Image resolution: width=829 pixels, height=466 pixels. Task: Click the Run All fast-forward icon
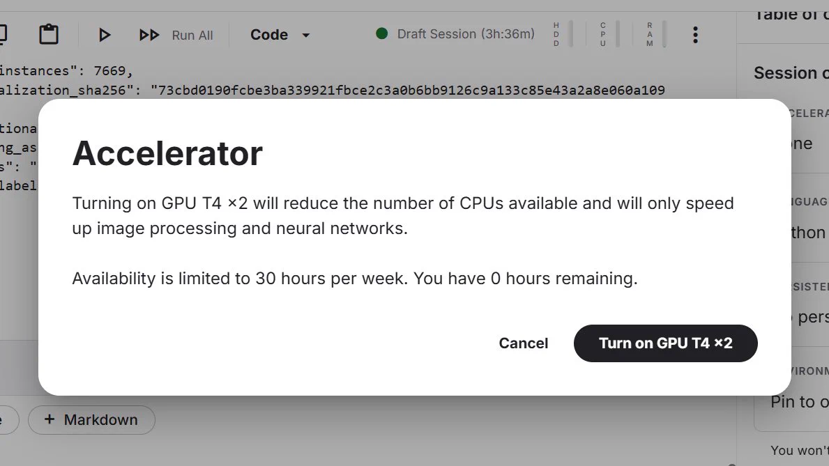(149, 35)
